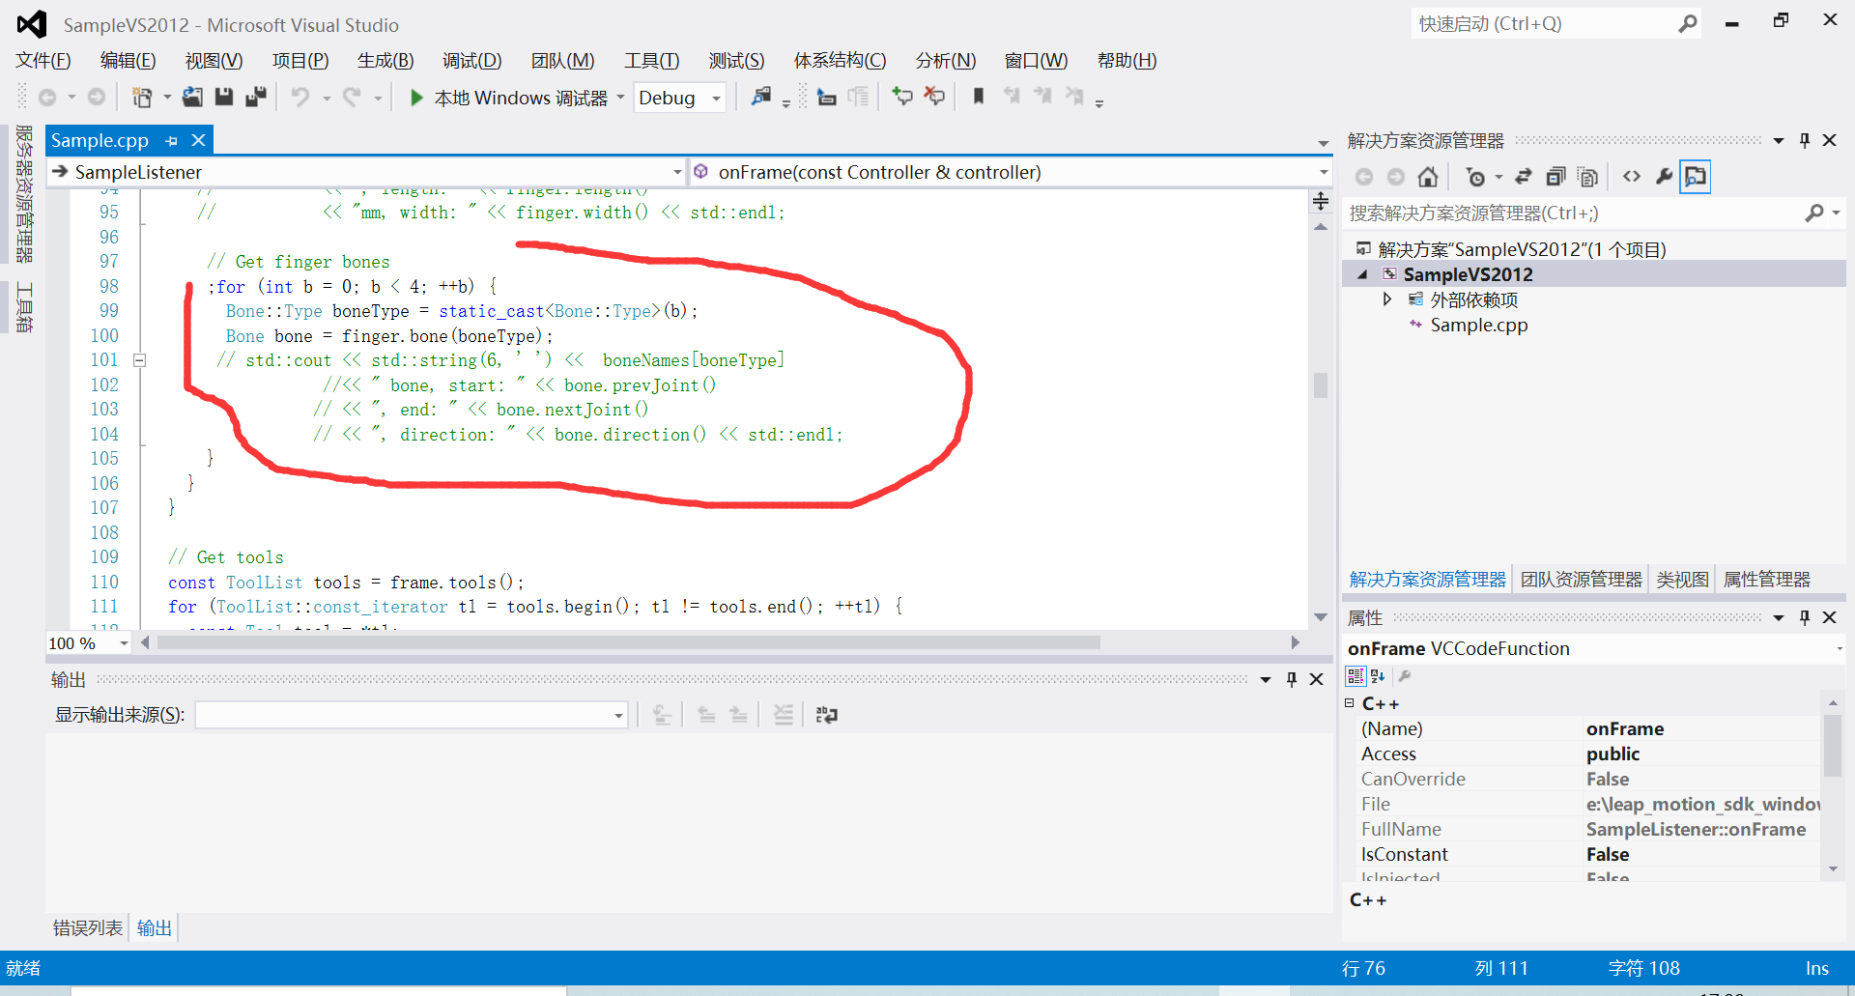
Task: Toggle a bookmark with the bookmark icon
Action: (979, 97)
